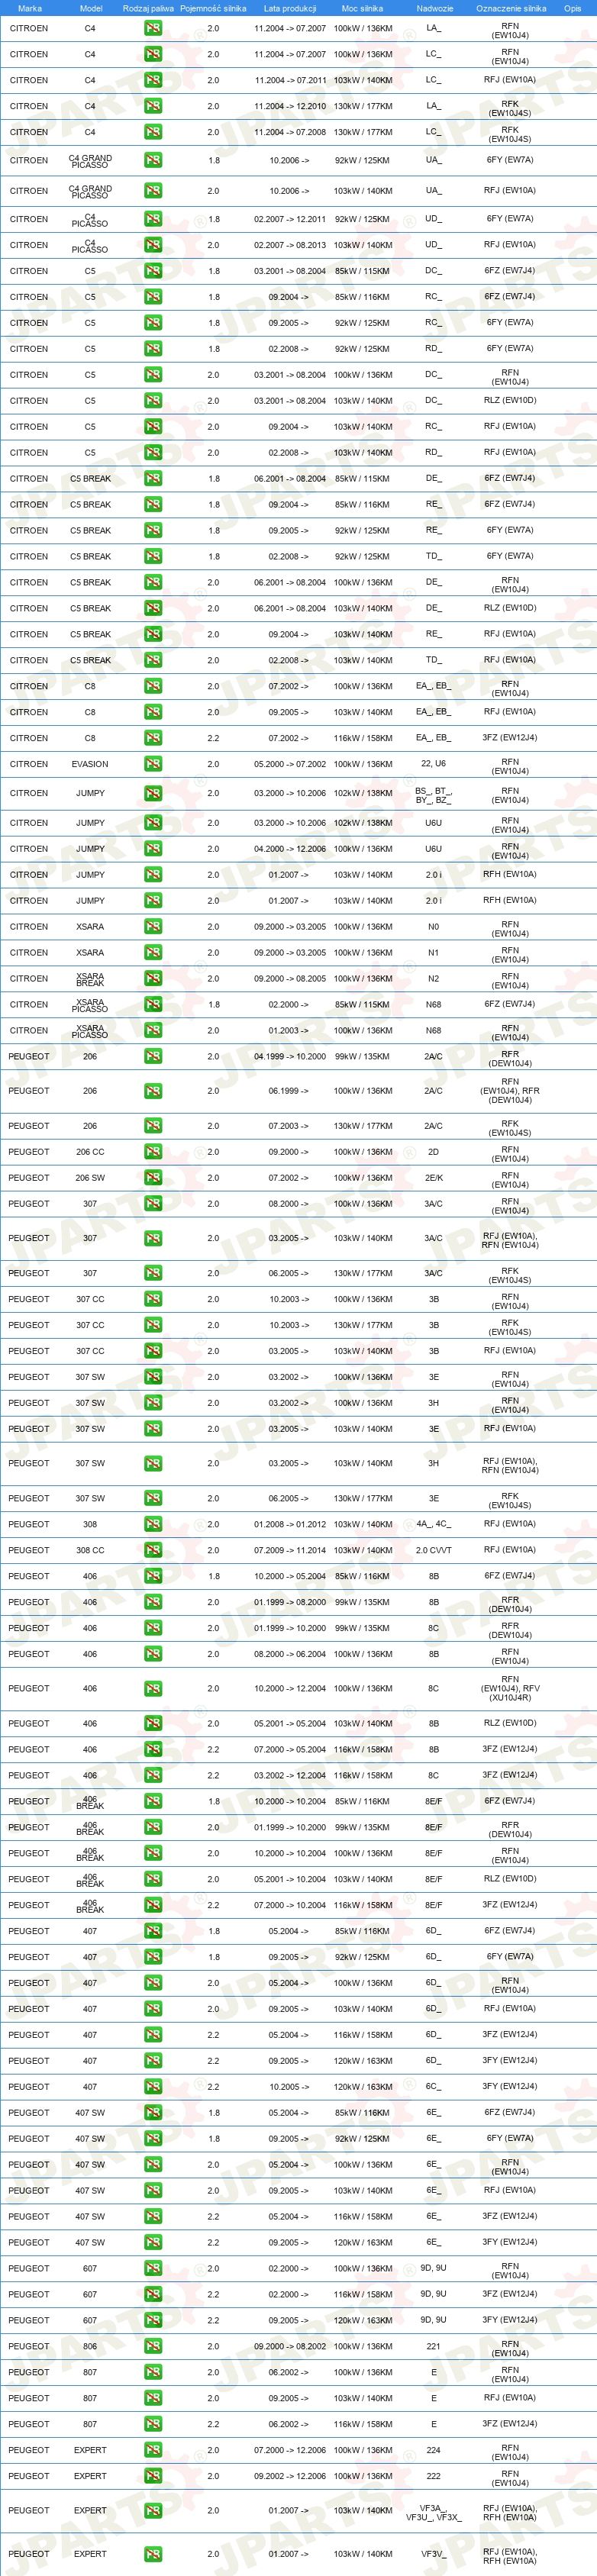Click fuel icon in Jumpy U6U 102kW row
The width and height of the screenshot is (597, 2576).
click(153, 823)
